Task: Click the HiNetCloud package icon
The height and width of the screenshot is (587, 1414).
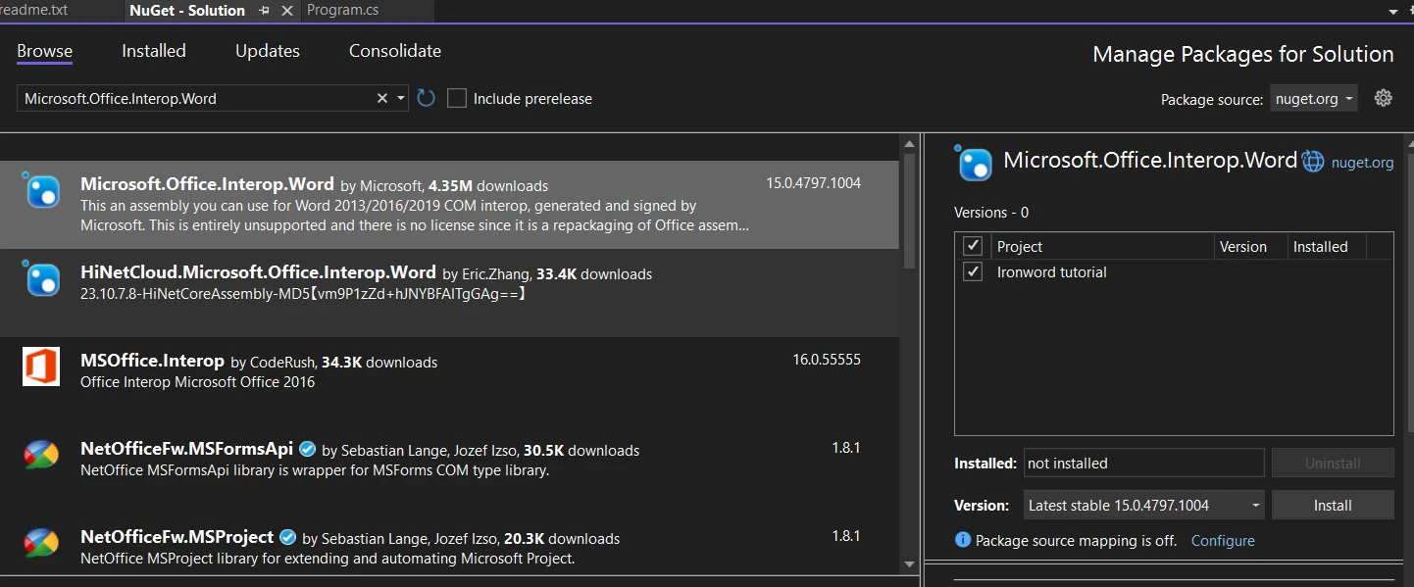Action: [41, 278]
